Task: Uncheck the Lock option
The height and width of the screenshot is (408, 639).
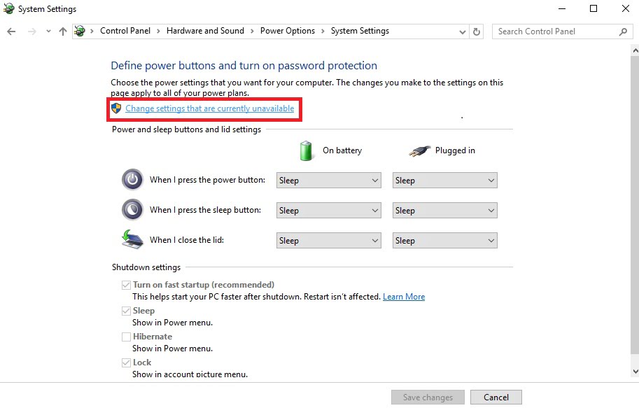Action: pyautogui.click(x=126, y=362)
